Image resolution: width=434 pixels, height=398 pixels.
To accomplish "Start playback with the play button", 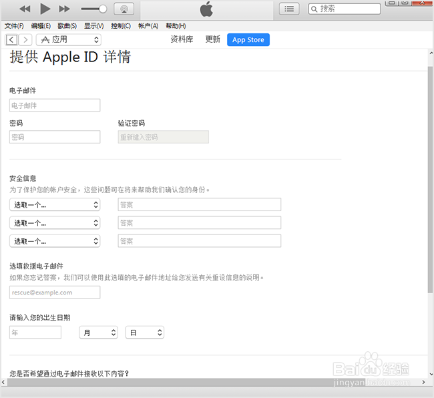I will (x=45, y=9).
